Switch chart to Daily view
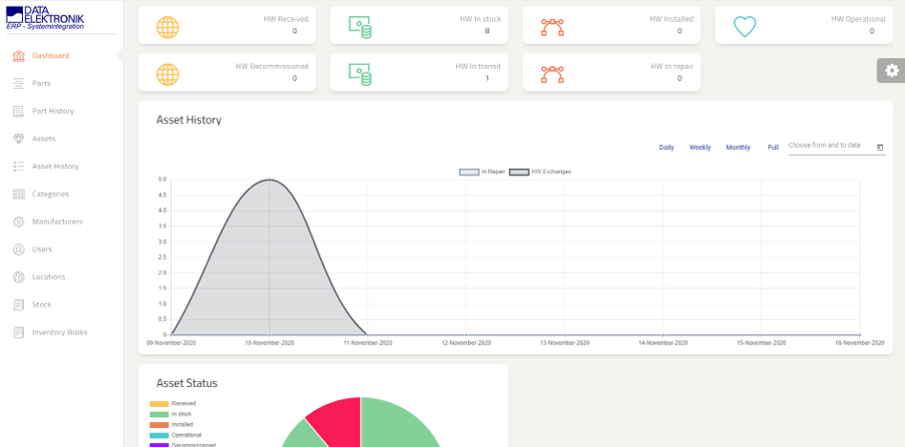The width and height of the screenshot is (905, 447). click(667, 148)
